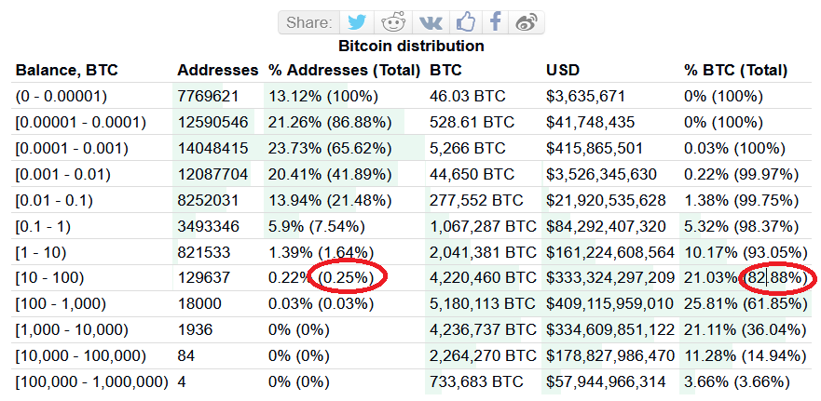
Task: Click the circled 82.88% value
Action: 776,277
